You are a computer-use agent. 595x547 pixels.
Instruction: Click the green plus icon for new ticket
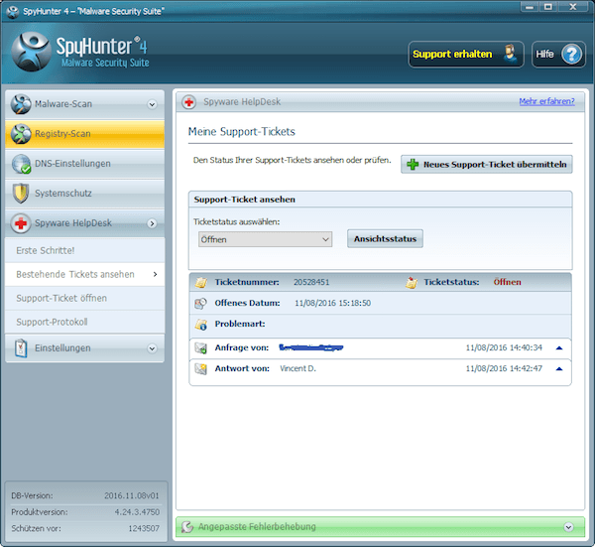(x=413, y=164)
